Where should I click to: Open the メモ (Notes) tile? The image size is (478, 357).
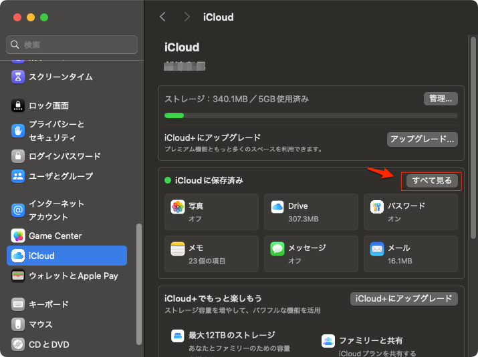tap(211, 254)
